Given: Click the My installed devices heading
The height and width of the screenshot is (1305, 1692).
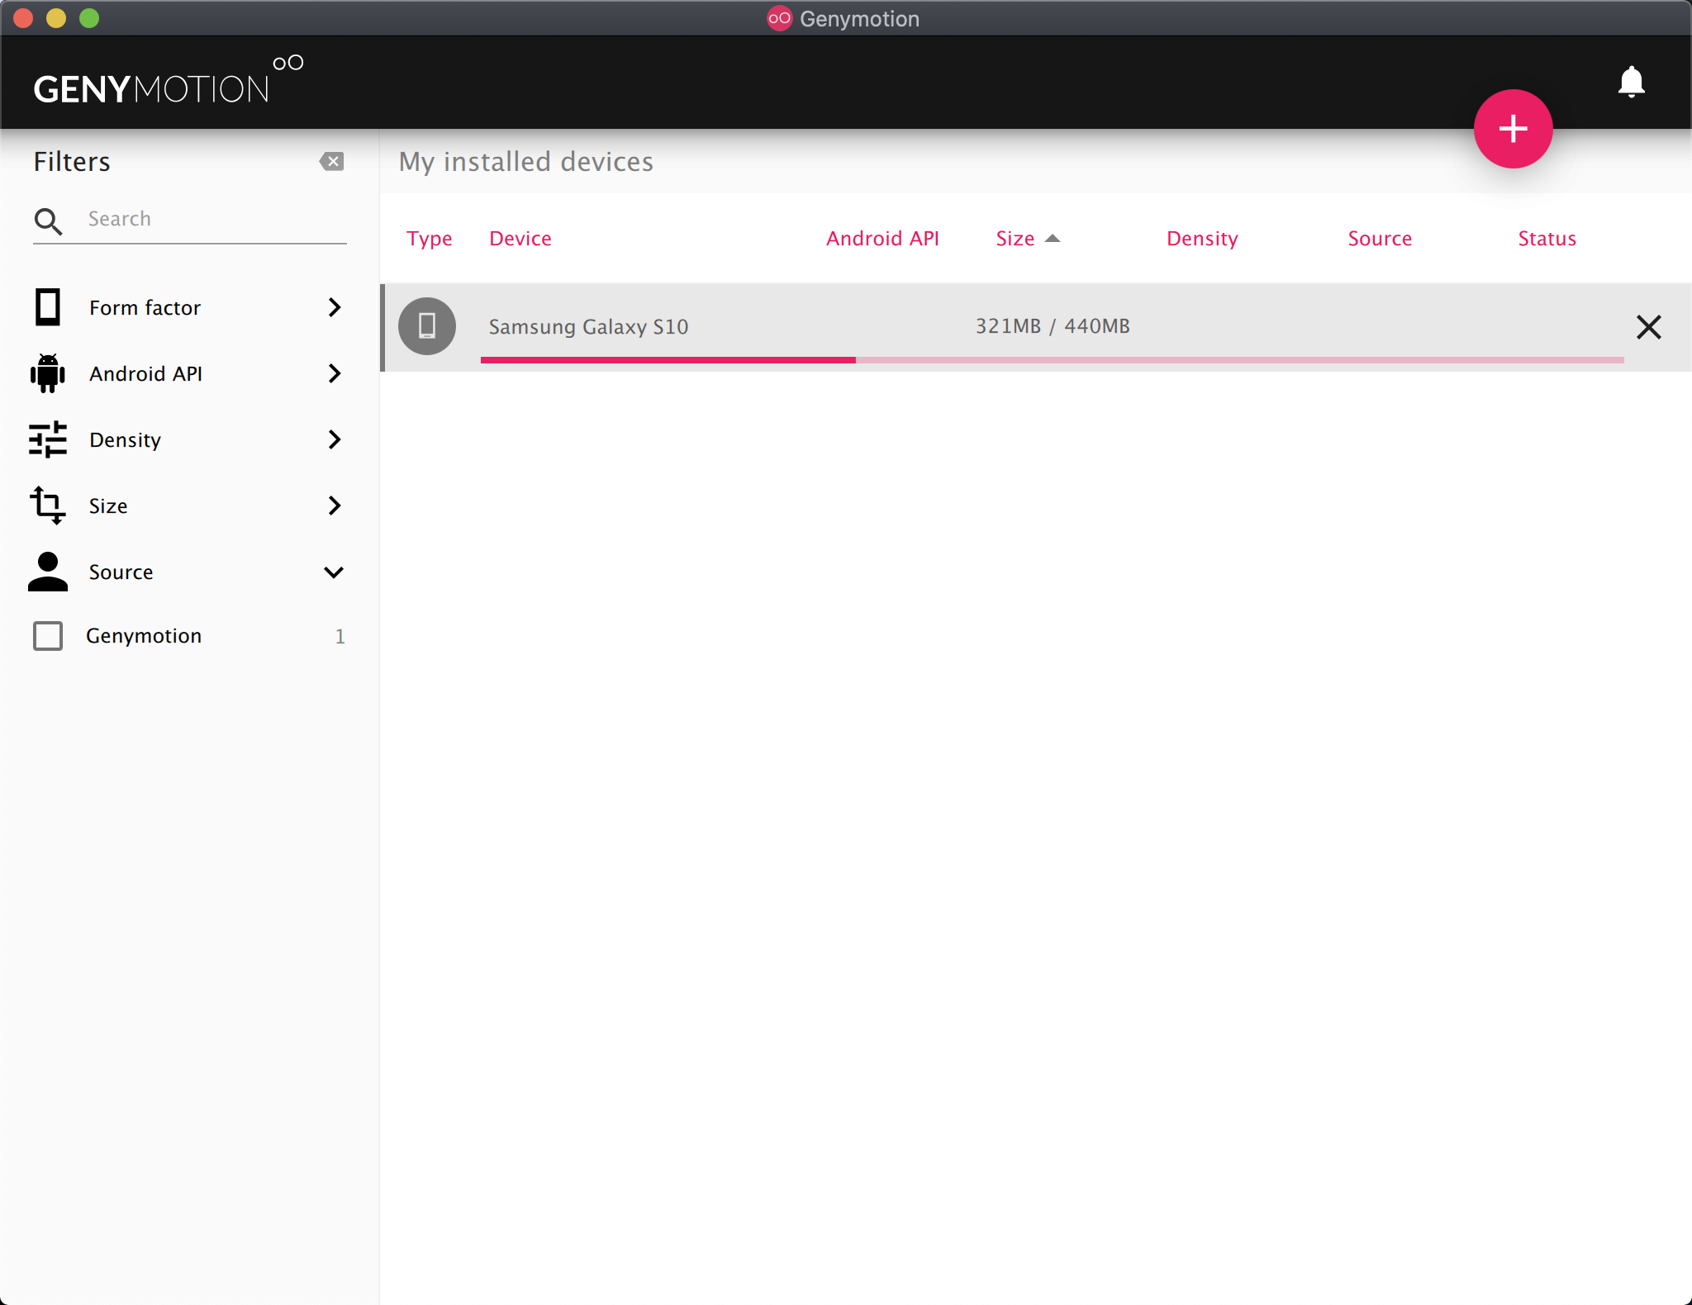Looking at the screenshot, I should pos(525,162).
